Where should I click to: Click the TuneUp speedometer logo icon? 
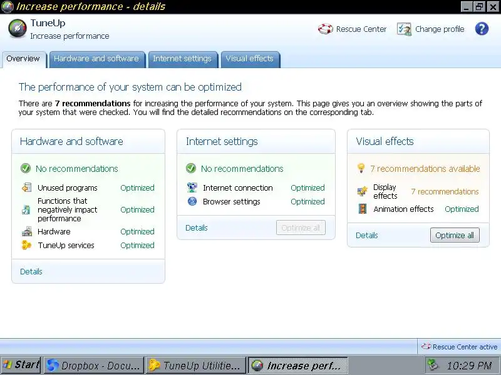(18, 28)
